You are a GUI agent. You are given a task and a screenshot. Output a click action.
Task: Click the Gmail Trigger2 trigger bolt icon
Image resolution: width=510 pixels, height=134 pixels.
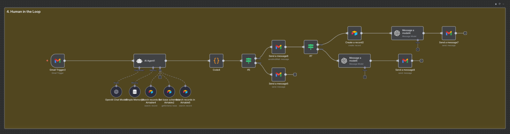[x=47, y=61]
